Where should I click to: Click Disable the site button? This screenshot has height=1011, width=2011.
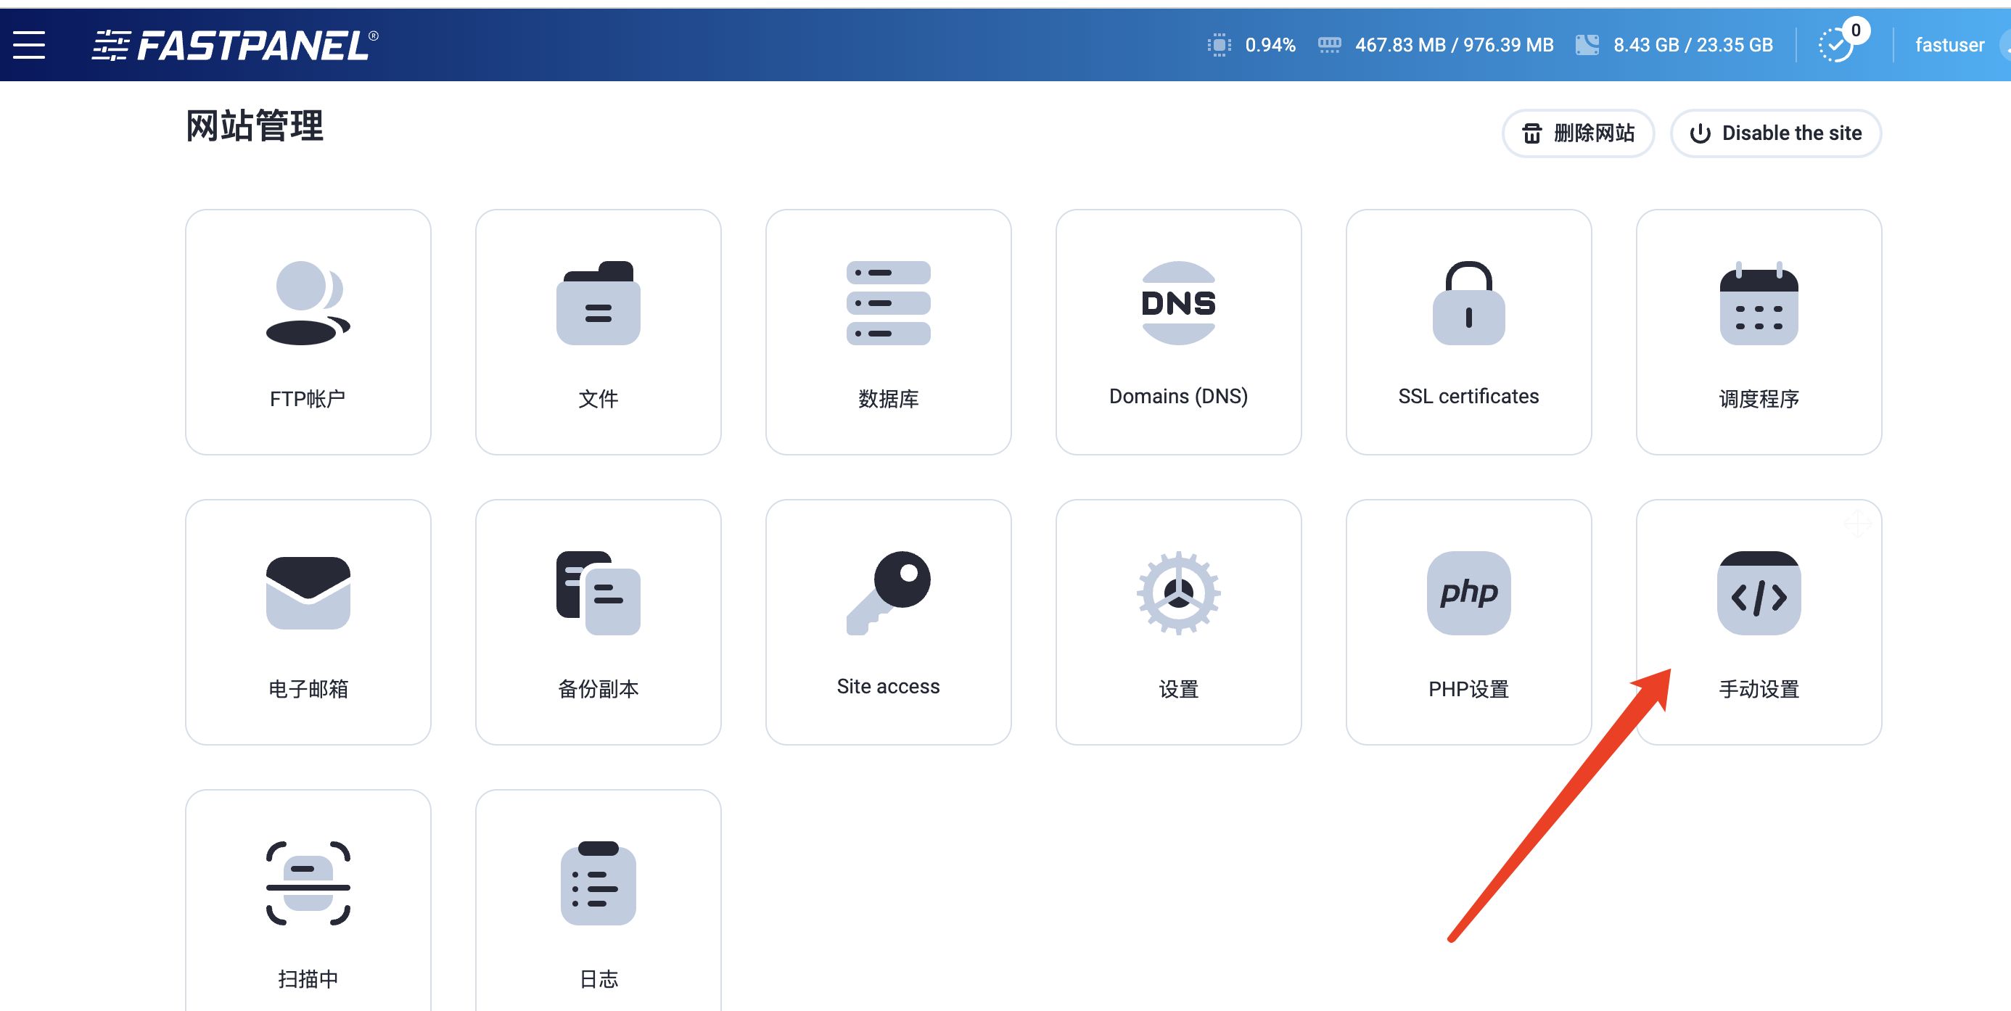tap(1775, 133)
